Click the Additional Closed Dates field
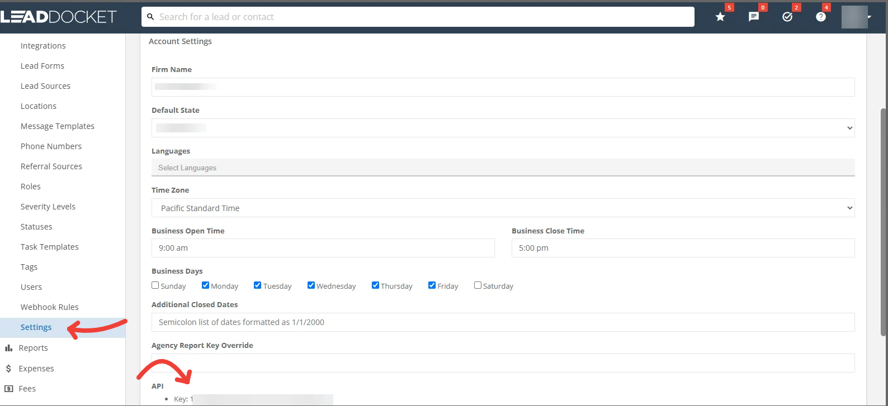Screen dimensions: 888x406 503,322
